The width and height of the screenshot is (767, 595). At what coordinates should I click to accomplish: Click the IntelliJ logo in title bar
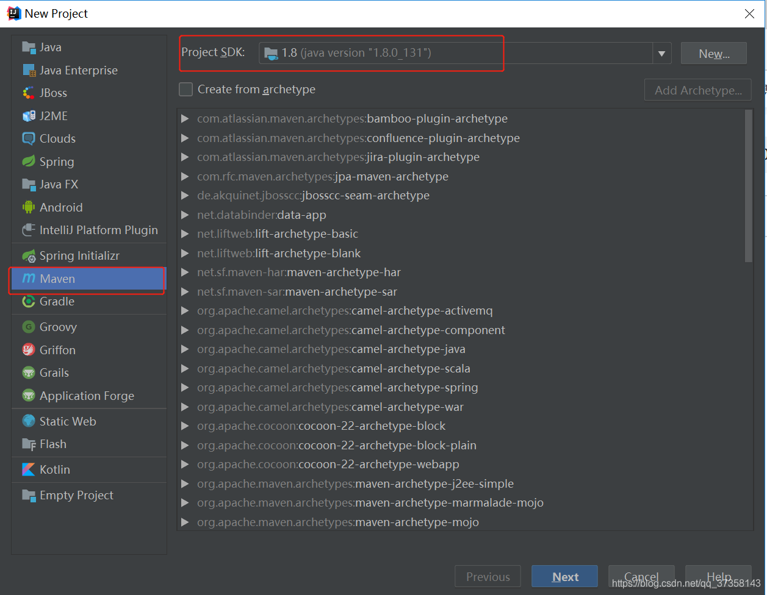pyautogui.click(x=13, y=13)
